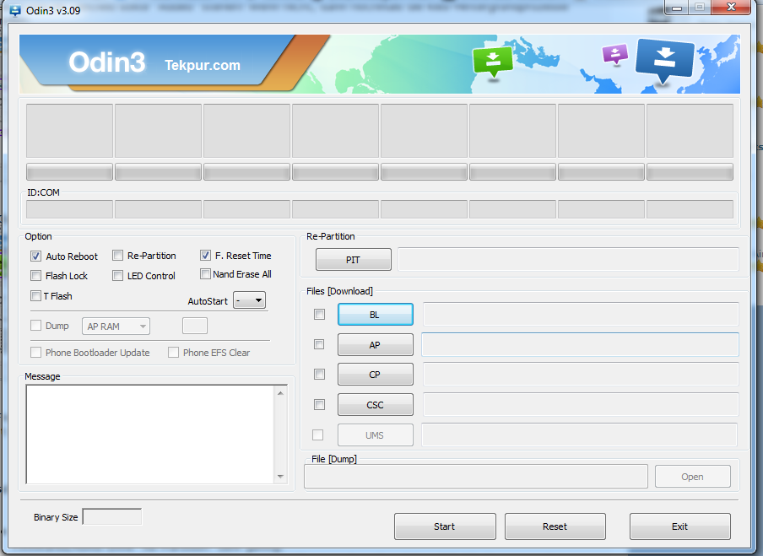Image resolution: width=763 pixels, height=556 pixels.
Task: Minimize the Odin3 window
Action: click(x=676, y=8)
